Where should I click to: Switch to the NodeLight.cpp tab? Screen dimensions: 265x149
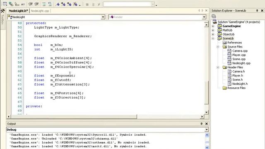pyautogui.click(x=40, y=11)
